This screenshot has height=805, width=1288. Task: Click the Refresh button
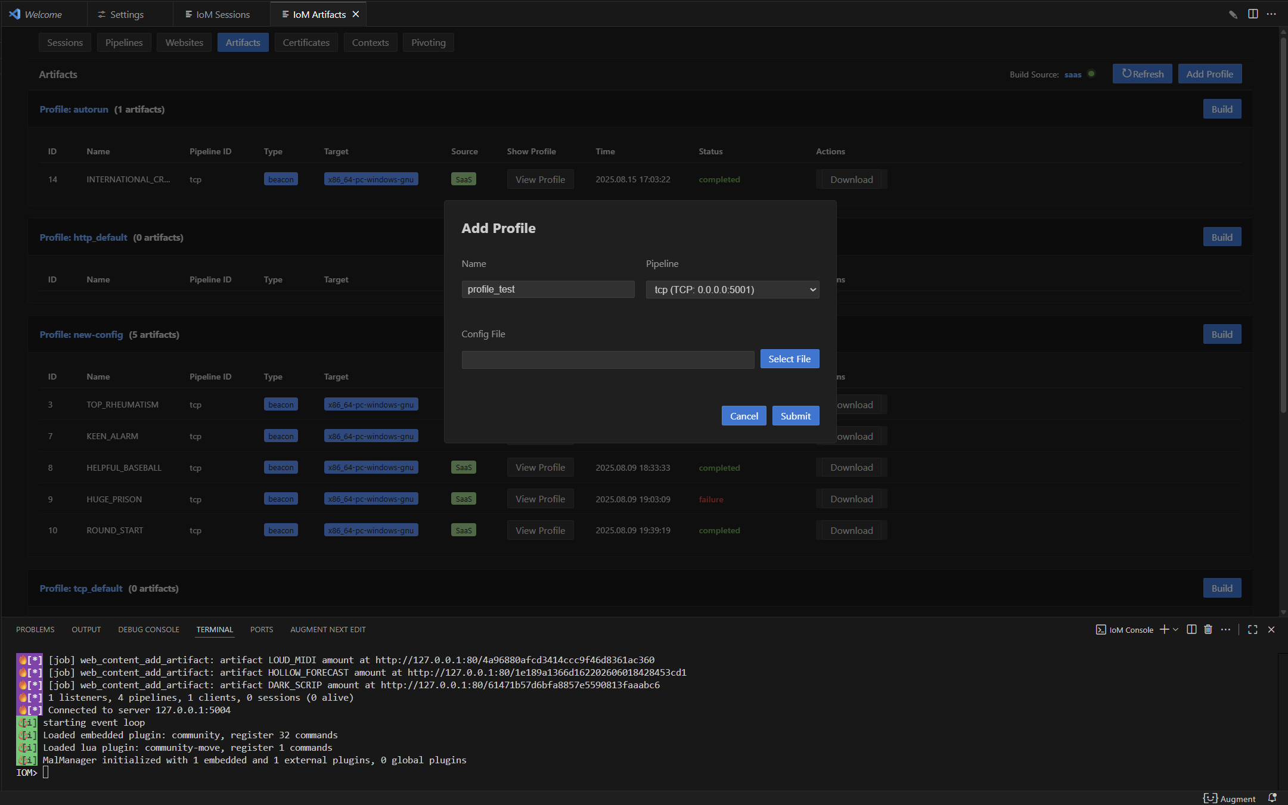pos(1142,74)
